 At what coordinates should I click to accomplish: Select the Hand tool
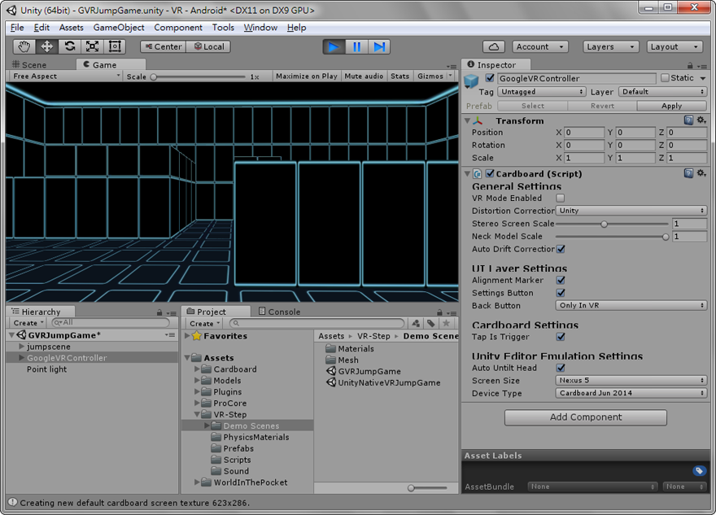tap(24, 46)
